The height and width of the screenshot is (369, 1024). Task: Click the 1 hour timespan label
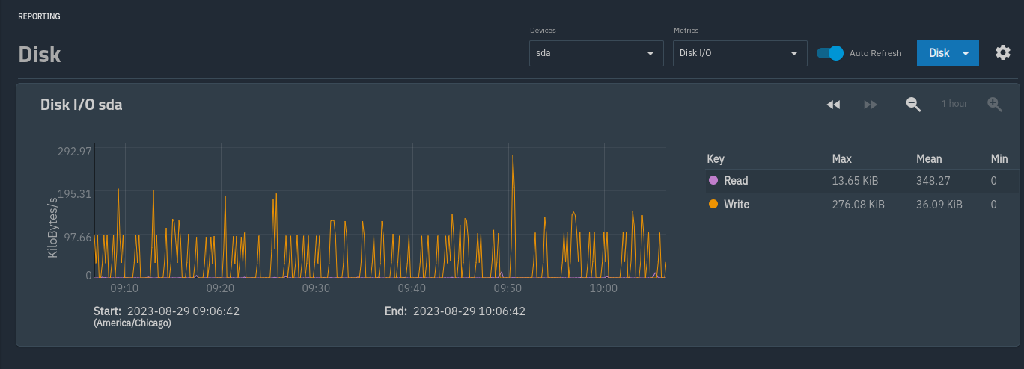954,104
